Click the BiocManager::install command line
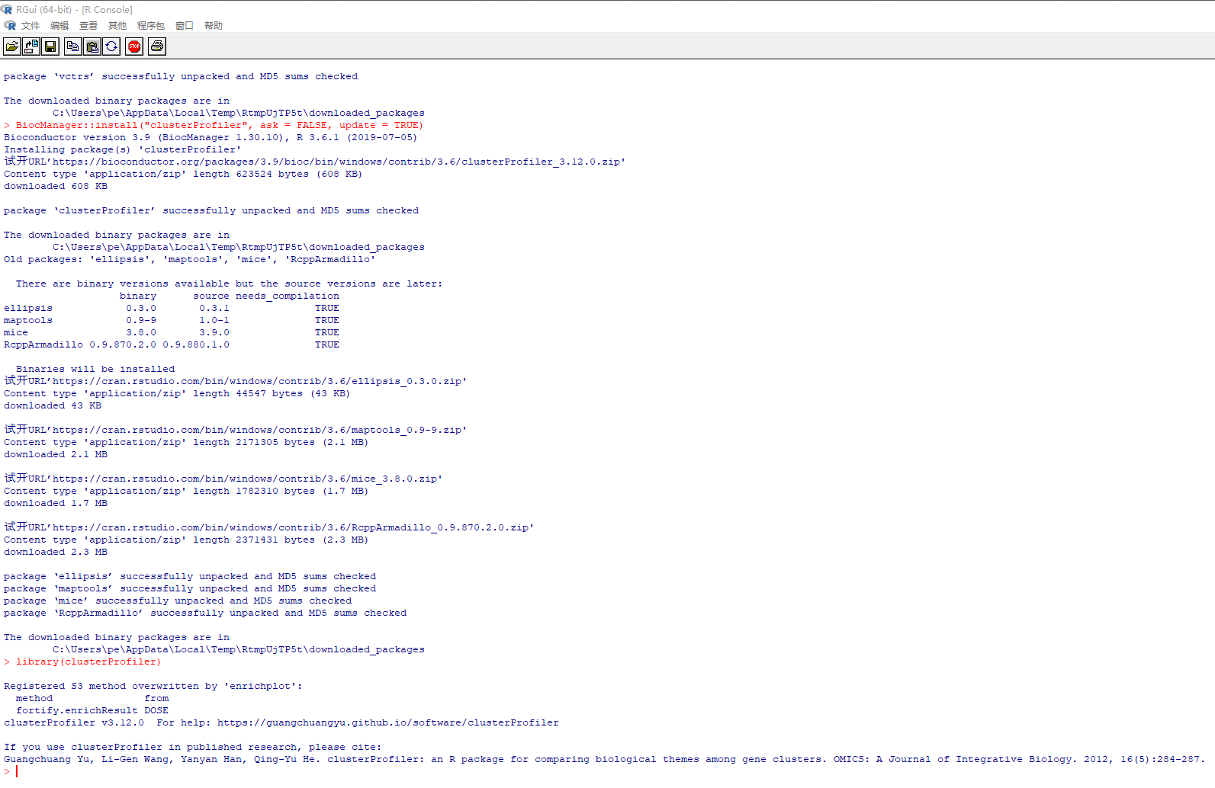This screenshot has height=788, width=1215. (214, 125)
